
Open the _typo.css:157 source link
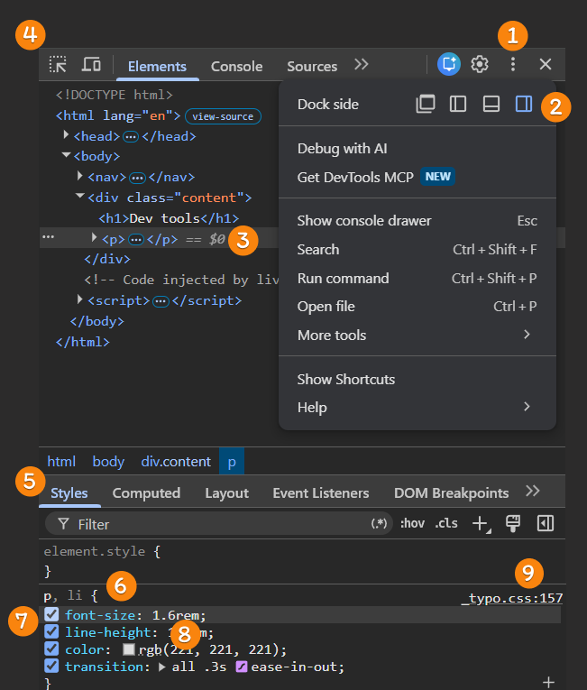[x=512, y=598]
